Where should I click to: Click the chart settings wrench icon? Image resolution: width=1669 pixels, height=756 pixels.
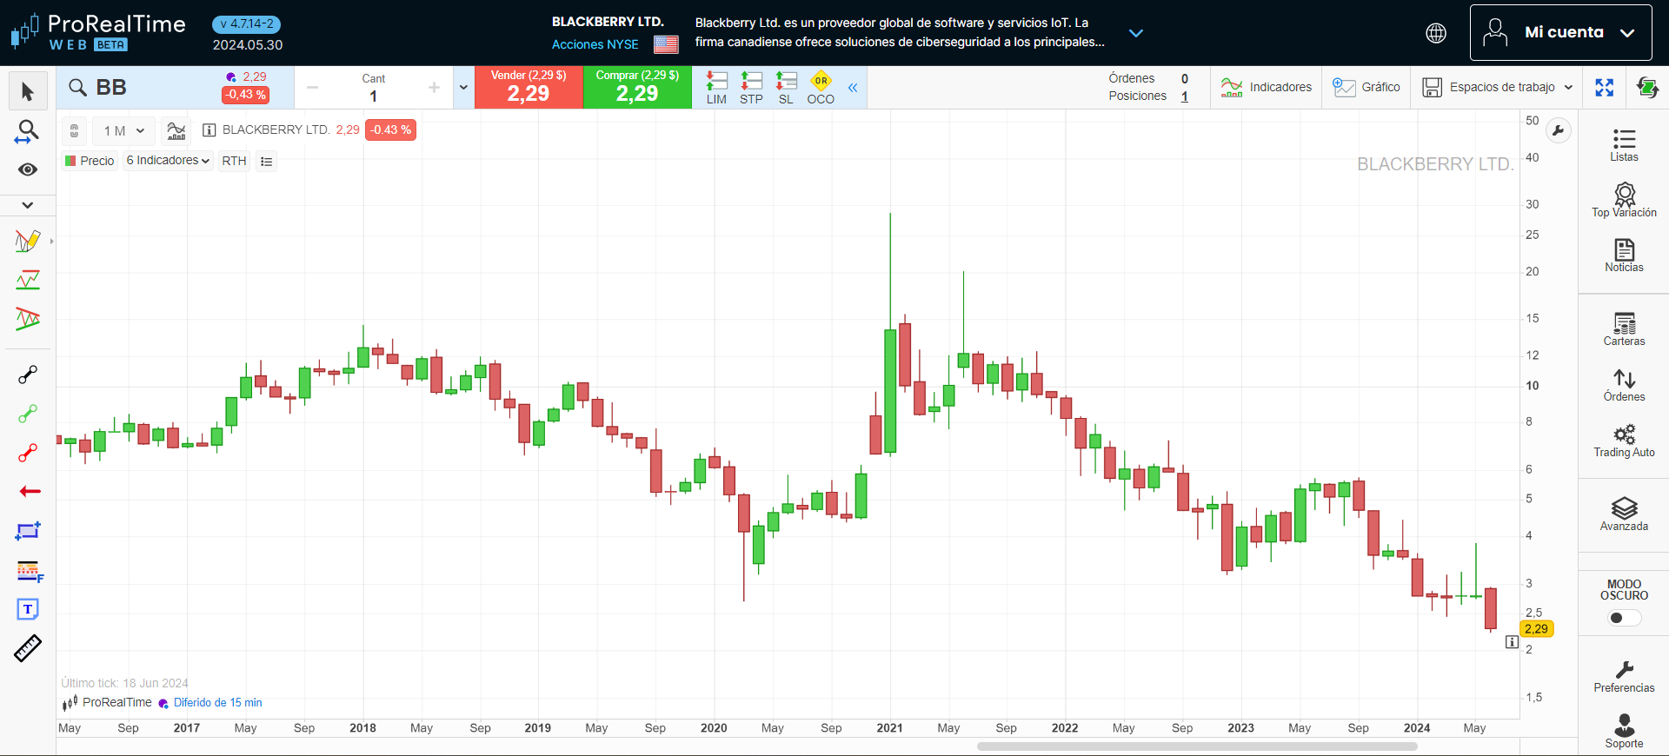[x=1559, y=131]
